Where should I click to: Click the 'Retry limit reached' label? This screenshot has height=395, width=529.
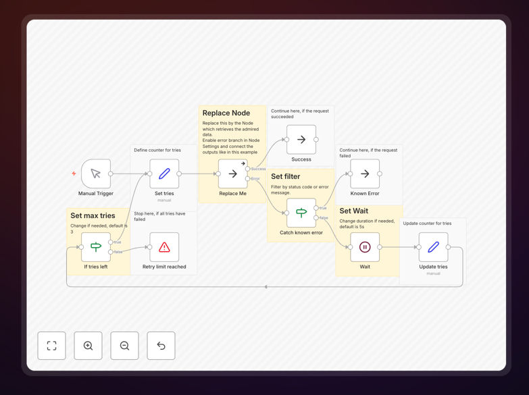pos(164,267)
